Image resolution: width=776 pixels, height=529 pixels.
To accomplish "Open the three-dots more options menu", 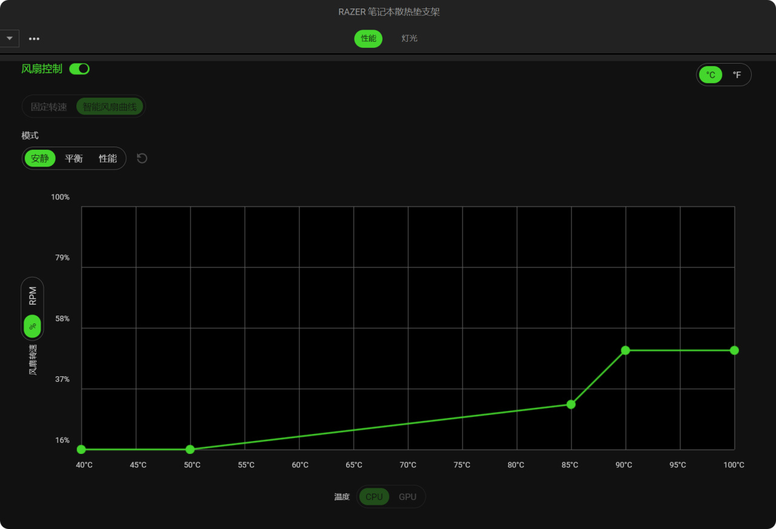I will (34, 39).
